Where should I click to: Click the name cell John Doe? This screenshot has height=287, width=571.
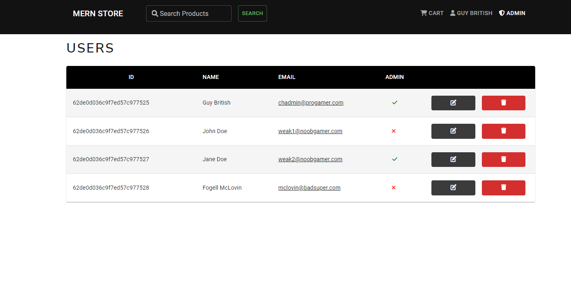(x=215, y=131)
